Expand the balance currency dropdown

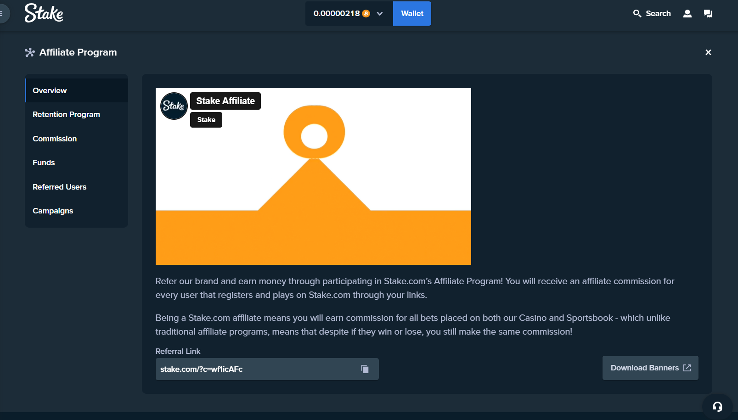click(x=380, y=14)
